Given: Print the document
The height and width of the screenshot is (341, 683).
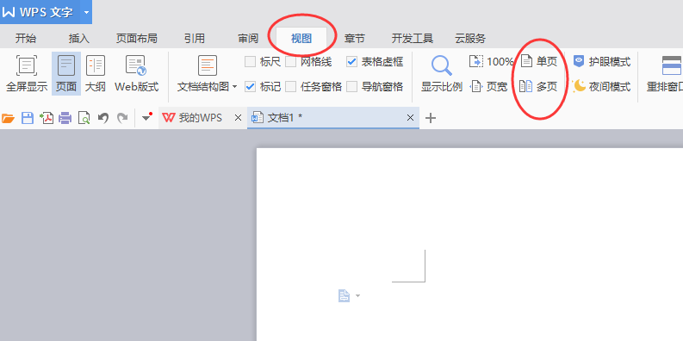Looking at the screenshot, I should click(x=65, y=118).
